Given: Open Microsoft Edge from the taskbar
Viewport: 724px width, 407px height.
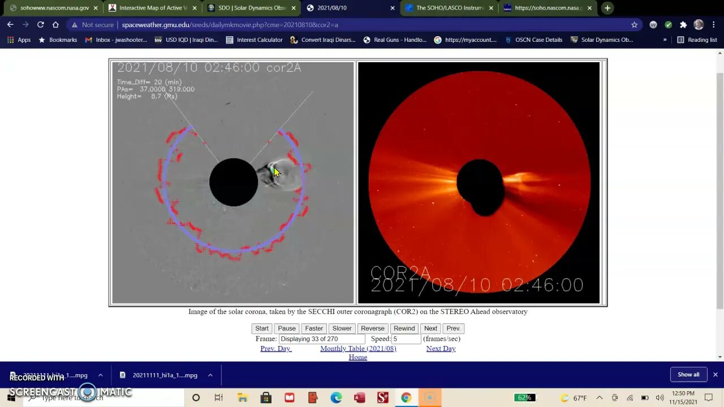Looking at the screenshot, I should (336, 398).
